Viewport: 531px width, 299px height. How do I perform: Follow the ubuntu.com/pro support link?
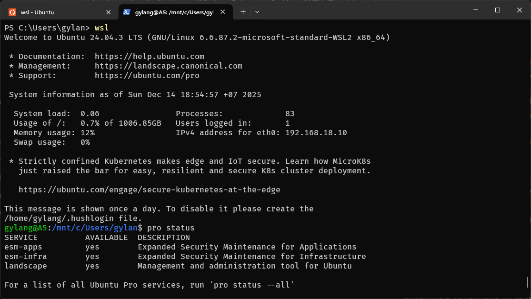147,76
